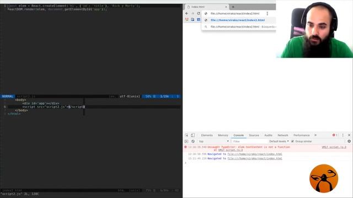Go back in the browser
The height and width of the screenshot is (198, 353).
[186, 13]
